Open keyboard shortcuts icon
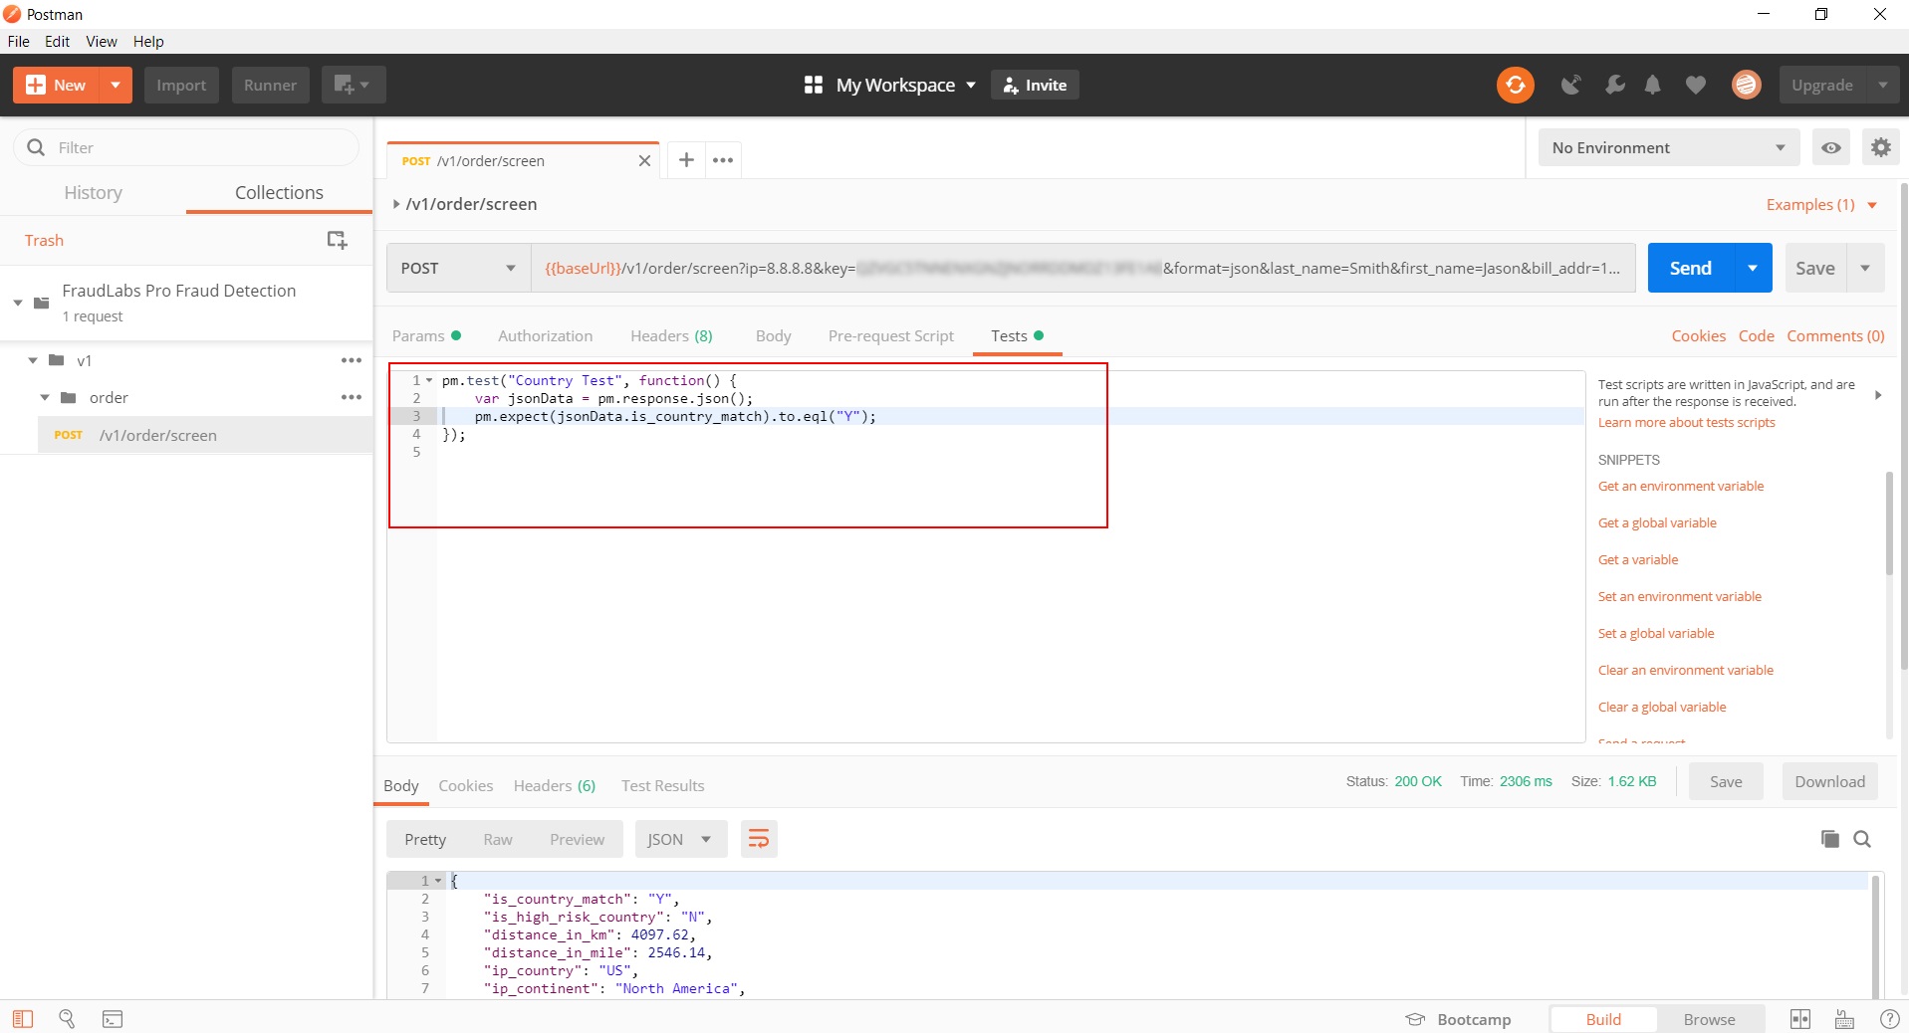 tap(1844, 1018)
